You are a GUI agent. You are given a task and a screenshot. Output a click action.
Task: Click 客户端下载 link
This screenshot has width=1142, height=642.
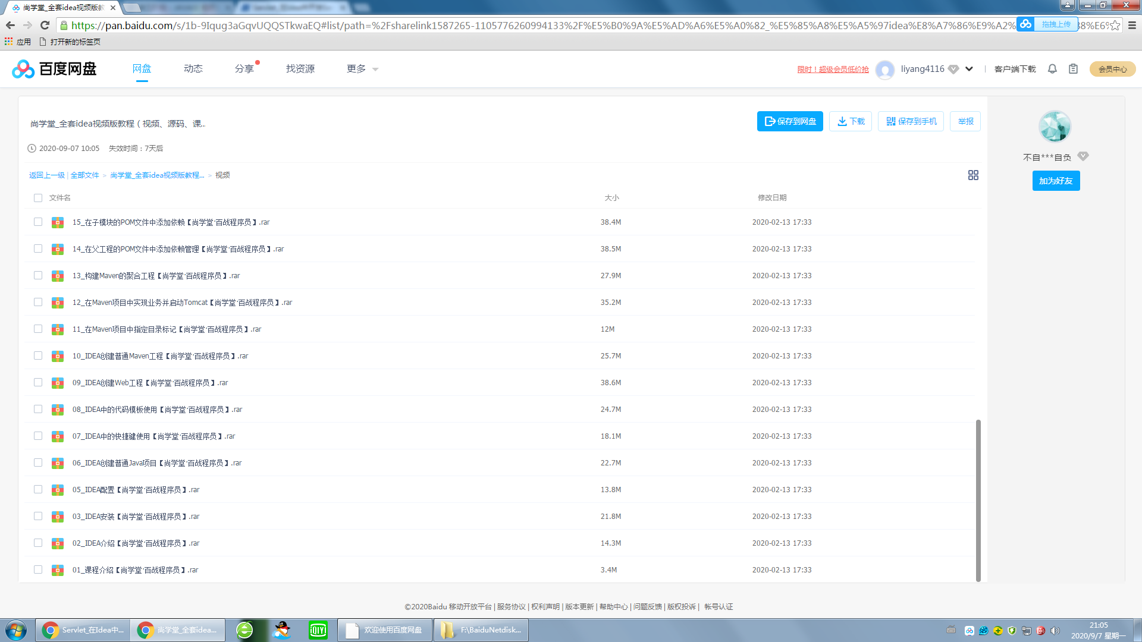(x=1015, y=70)
